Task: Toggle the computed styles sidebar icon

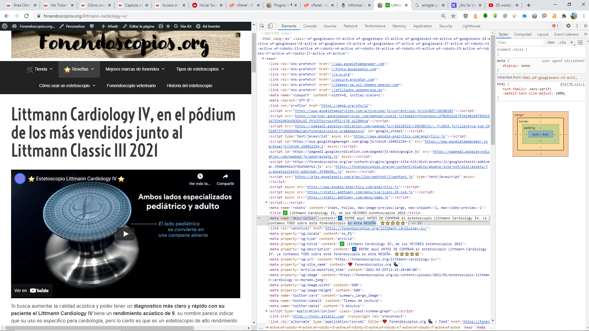Action: [580, 42]
